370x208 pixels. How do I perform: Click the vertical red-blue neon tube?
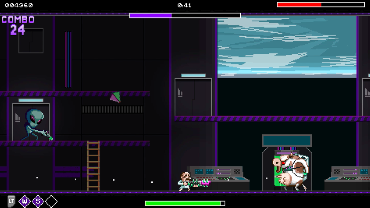(68, 59)
